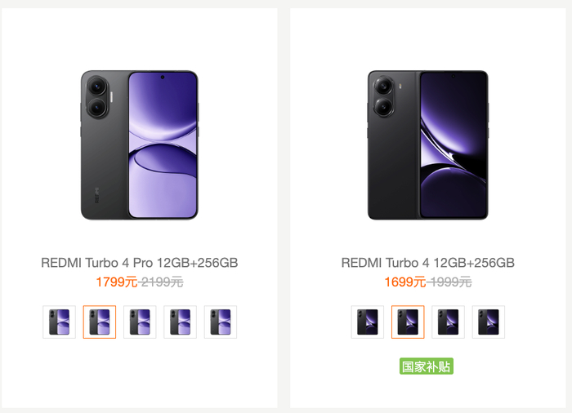Open REDMI Turbo 4 Pro 12GB+256GB title link
The width and height of the screenshot is (572, 413).
coord(140,263)
